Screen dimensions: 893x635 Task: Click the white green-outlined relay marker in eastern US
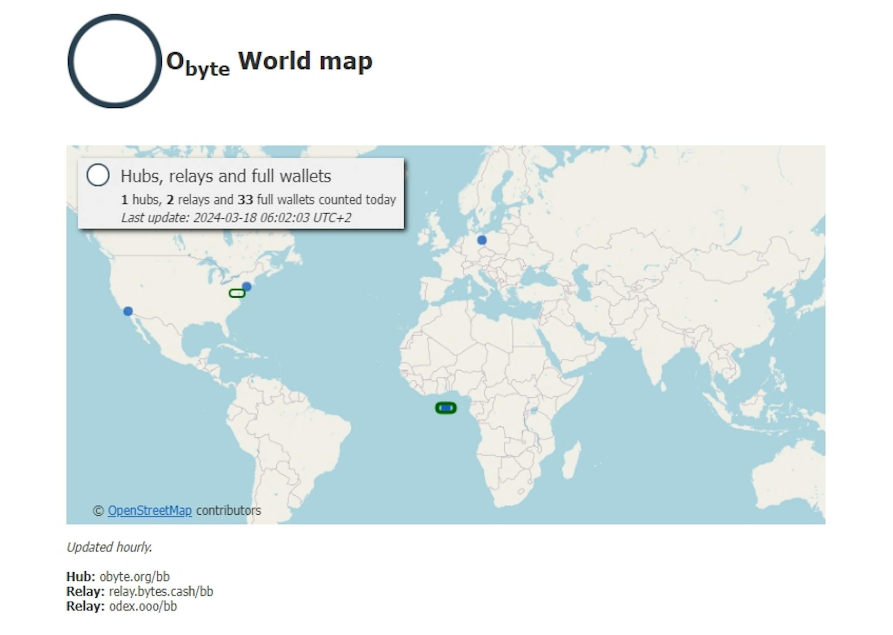pyautogui.click(x=237, y=293)
